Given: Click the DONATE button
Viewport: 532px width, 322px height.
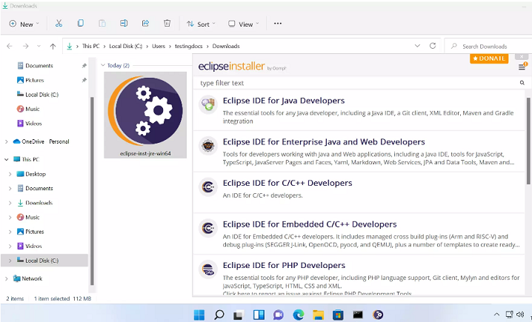Looking at the screenshot, I should (489, 58).
